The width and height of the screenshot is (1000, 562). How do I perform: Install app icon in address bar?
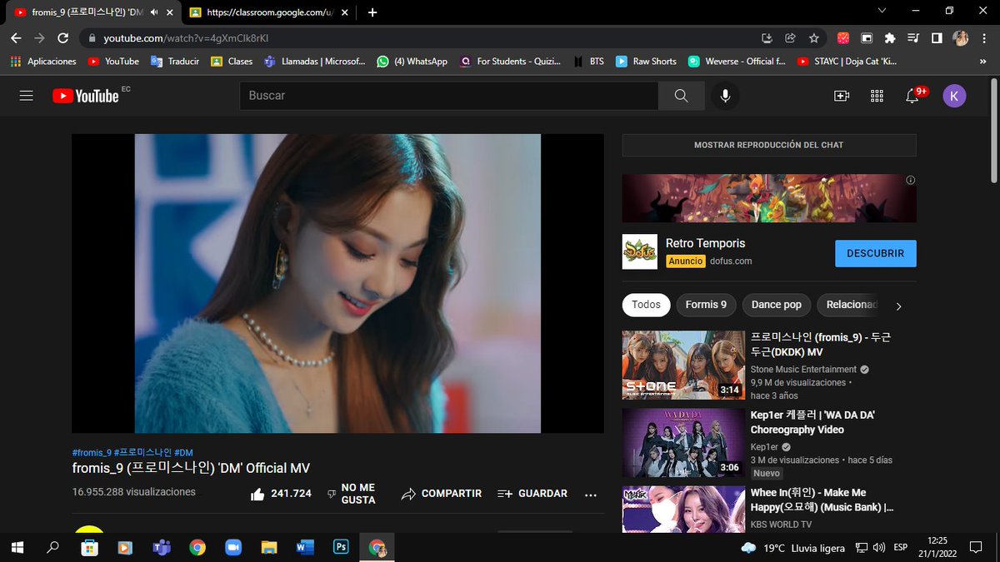tap(767, 38)
